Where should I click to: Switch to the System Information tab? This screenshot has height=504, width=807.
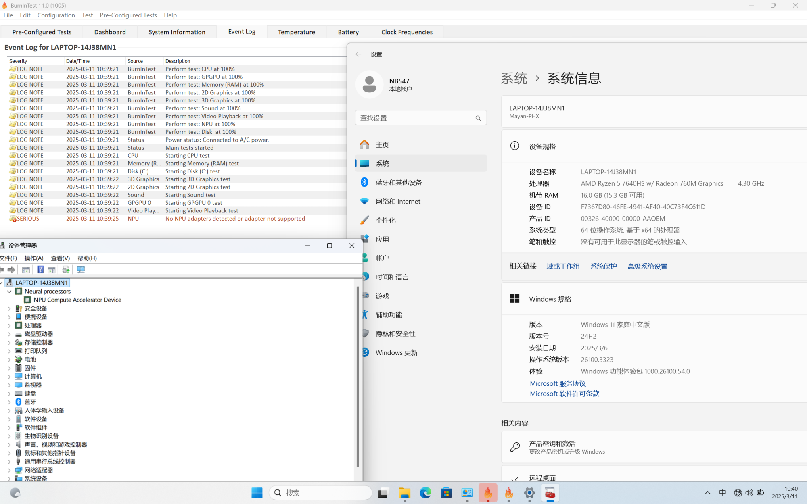177,32
